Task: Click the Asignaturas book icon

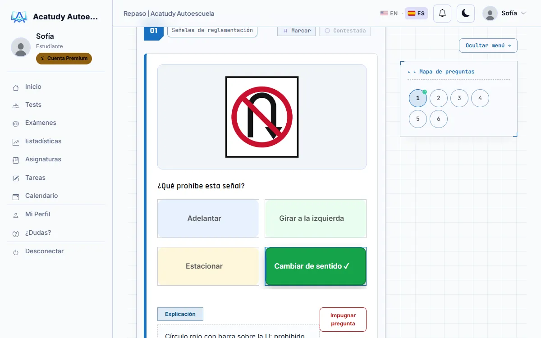Action: pos(16,160)
